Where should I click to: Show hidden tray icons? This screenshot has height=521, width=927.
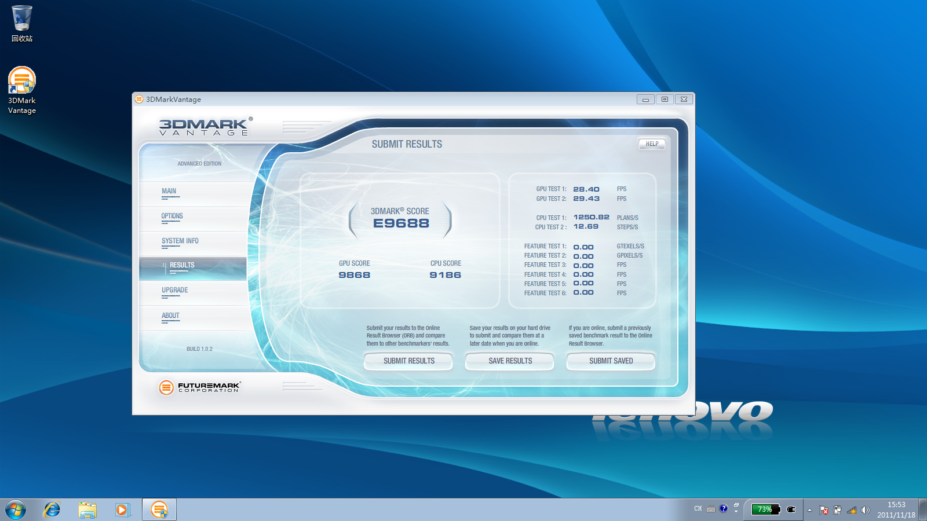[809, 510]
